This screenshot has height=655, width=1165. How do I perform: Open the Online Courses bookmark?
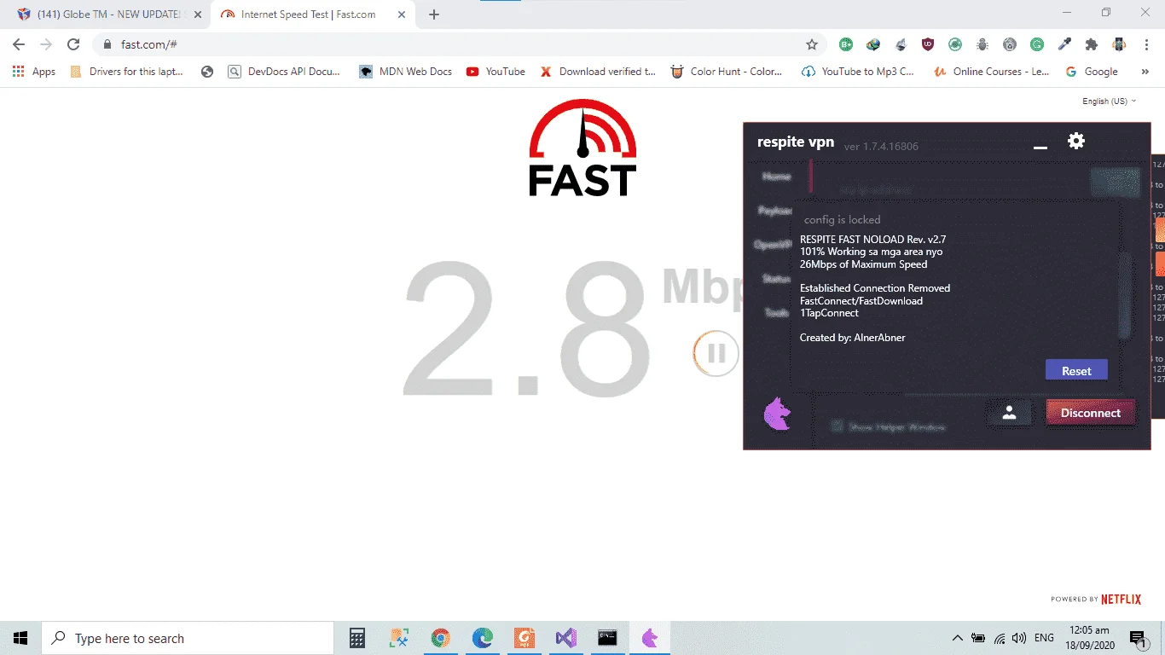coord(991,72)
